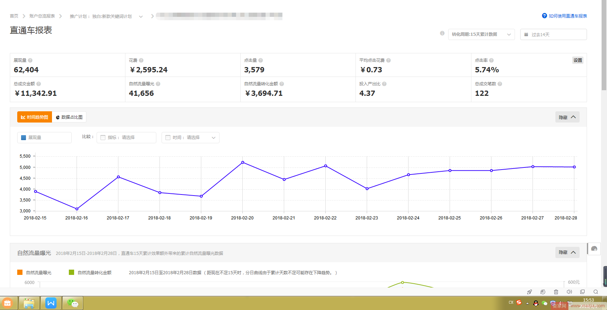607x310 pixels.
Task: Open the floating customer service headset icon
Action: (594, 249)
